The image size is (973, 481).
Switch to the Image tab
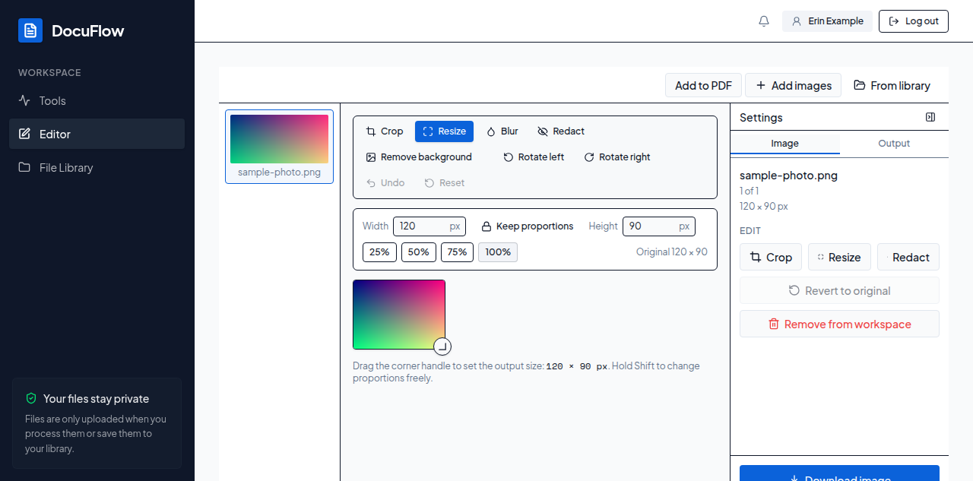click(785, 144)
